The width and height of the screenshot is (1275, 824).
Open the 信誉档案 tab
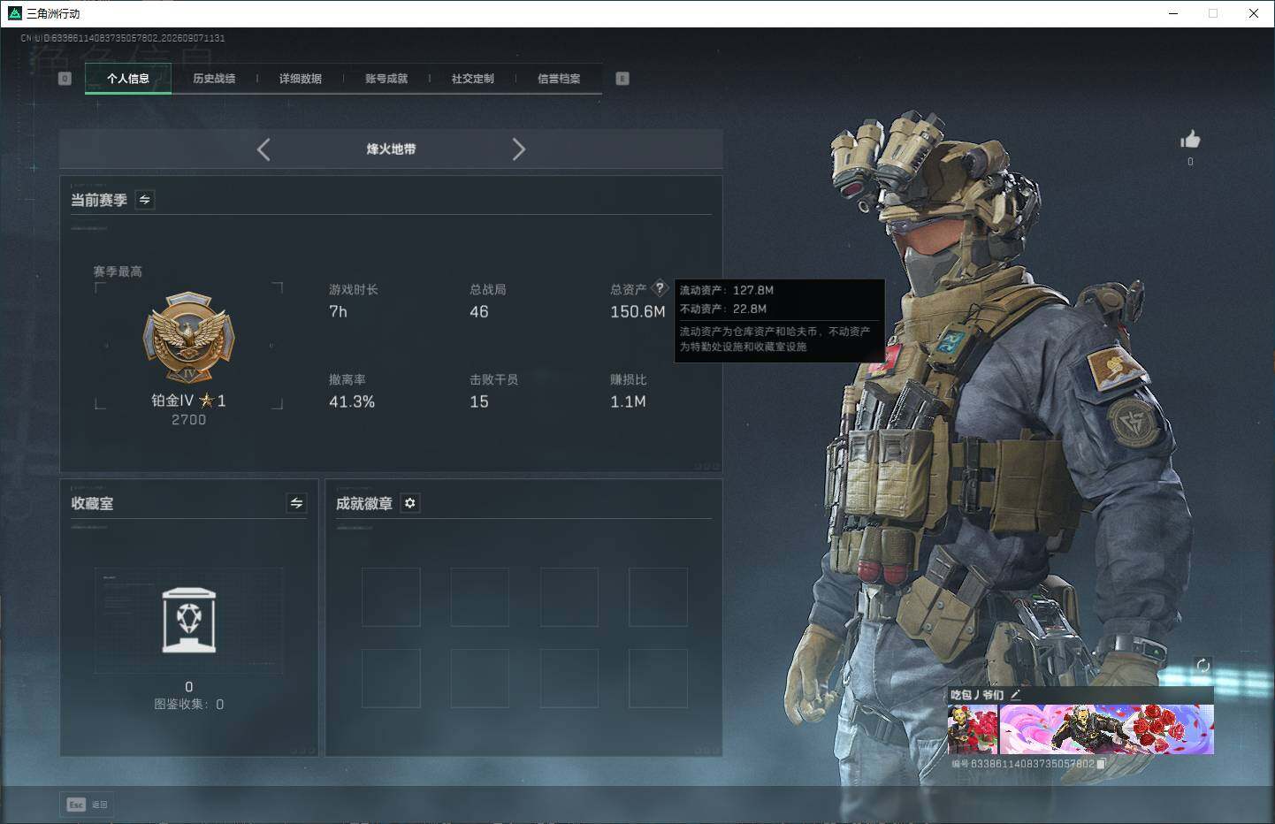tap(559, 79)
